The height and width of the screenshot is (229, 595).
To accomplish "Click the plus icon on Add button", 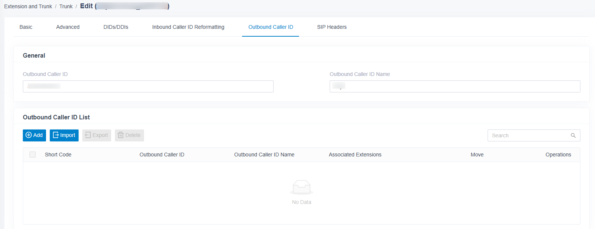I will pyautogui.click(x=28, y=135).
